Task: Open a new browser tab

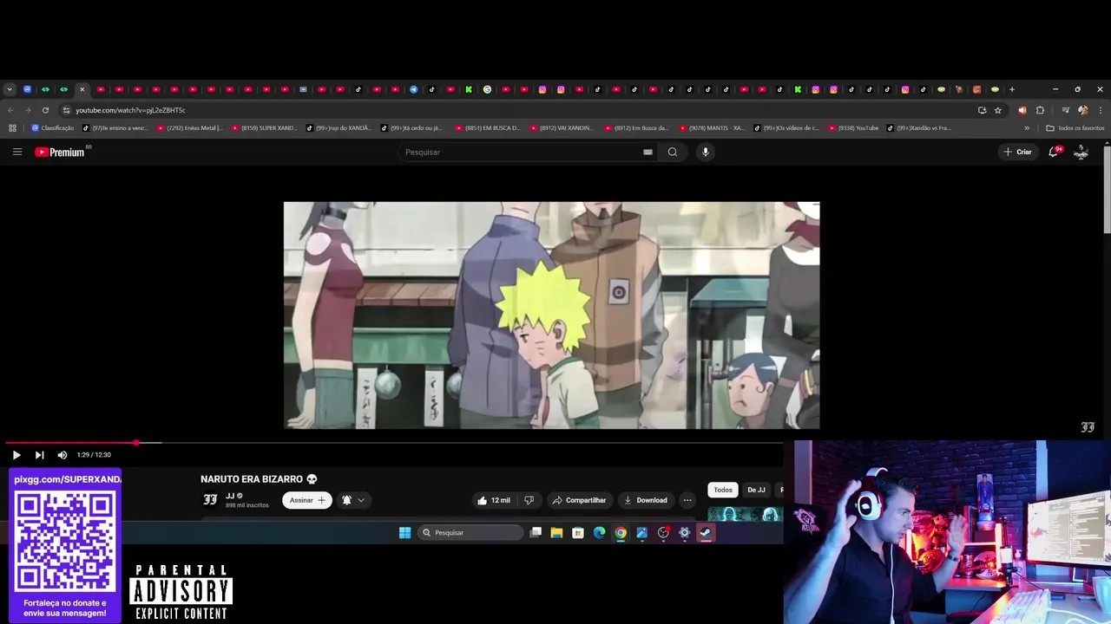Action: pos(1012,89)
